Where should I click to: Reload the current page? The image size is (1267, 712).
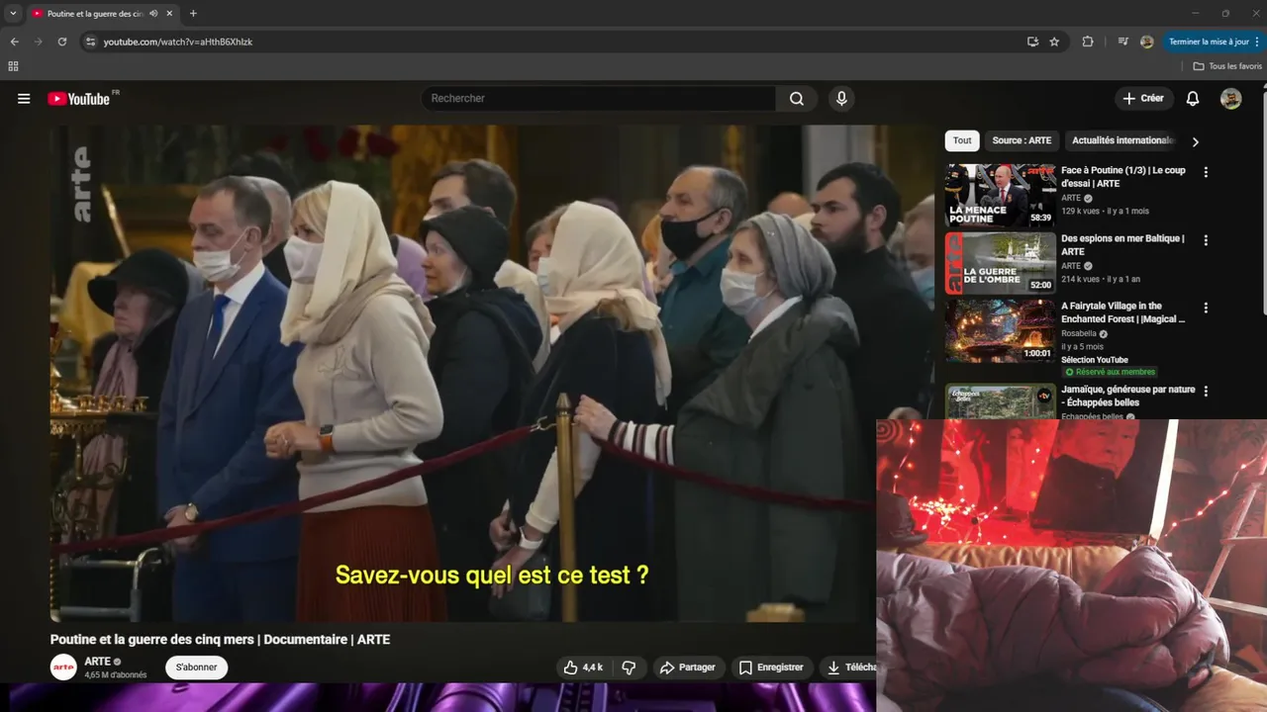(61, 42)
